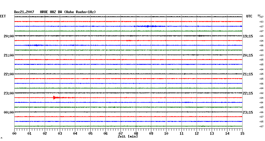Click the UTC time label '23:15'

tap(248, 112)
